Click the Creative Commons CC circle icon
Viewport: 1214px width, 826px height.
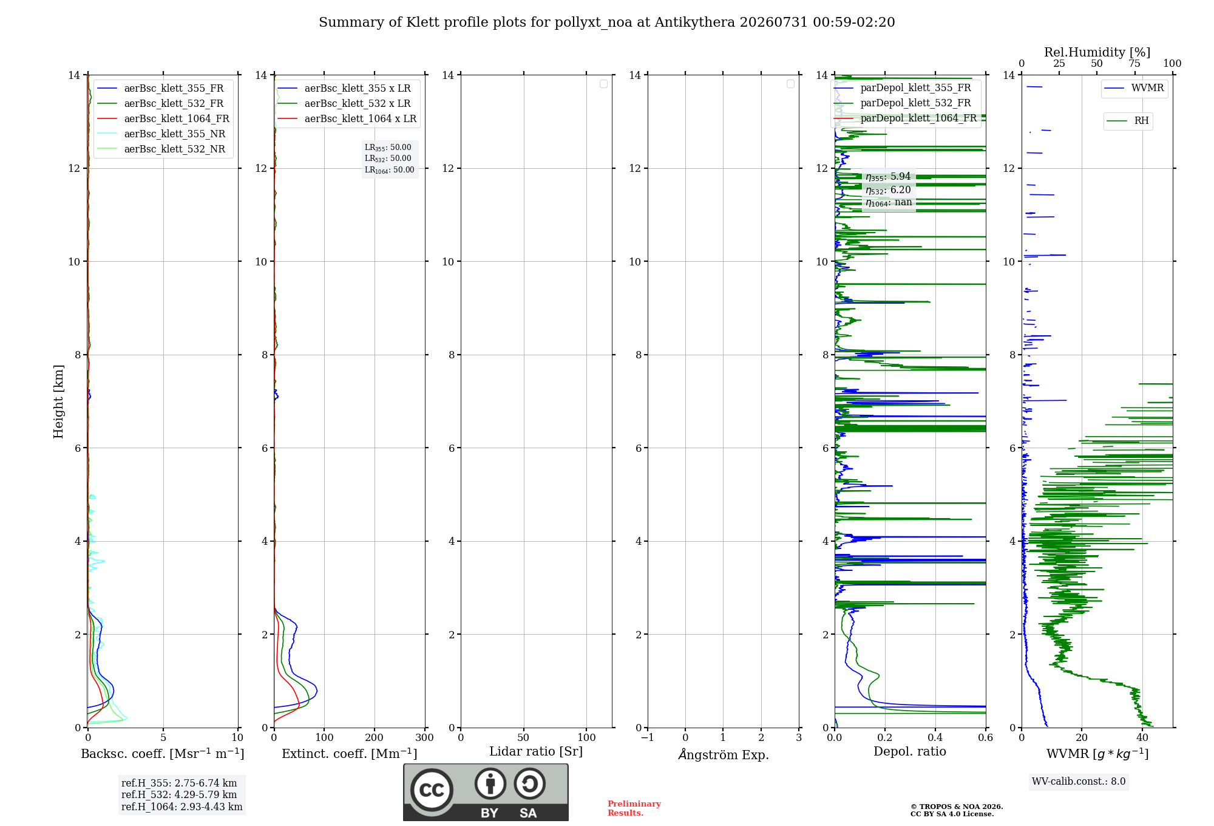432,790
